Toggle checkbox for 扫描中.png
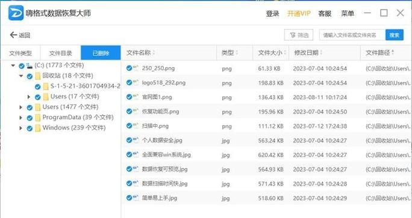 point(129,126)
